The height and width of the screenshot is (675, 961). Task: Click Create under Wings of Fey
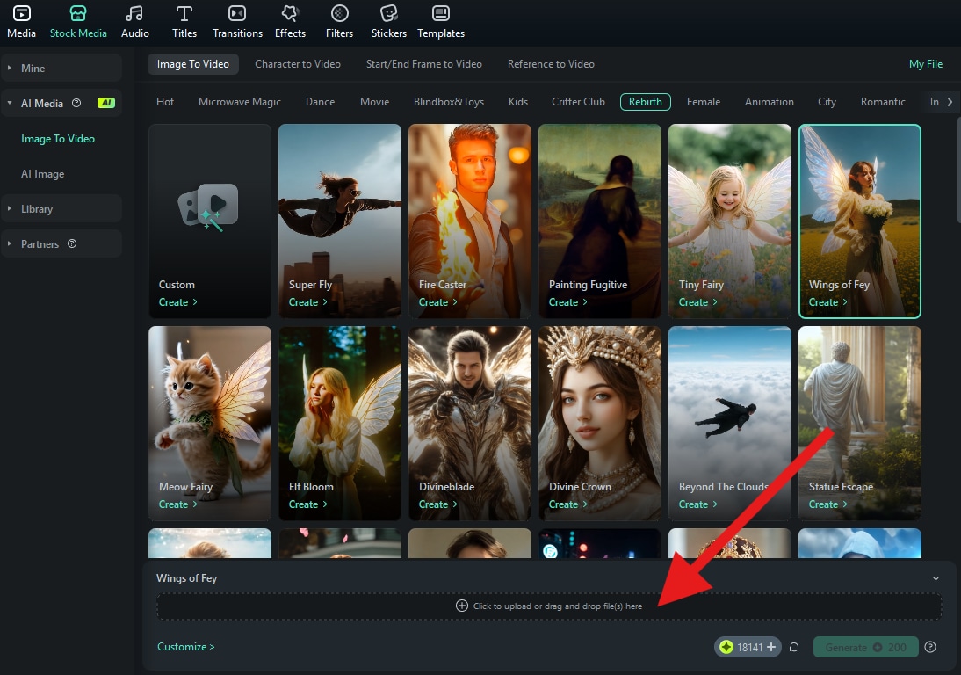(827, 302)
